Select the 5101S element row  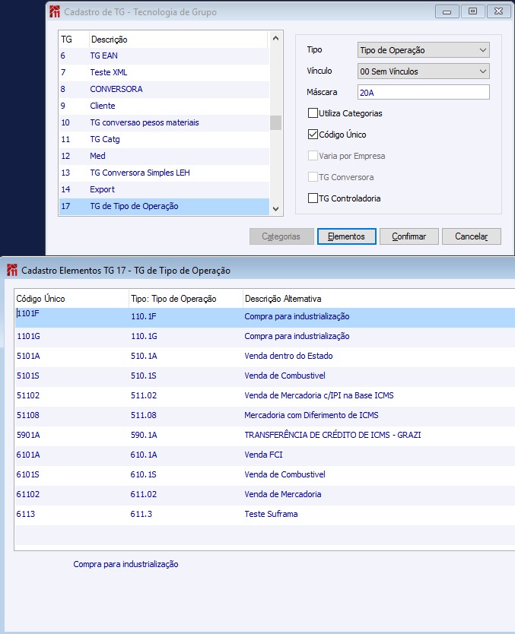click(265, 376)
